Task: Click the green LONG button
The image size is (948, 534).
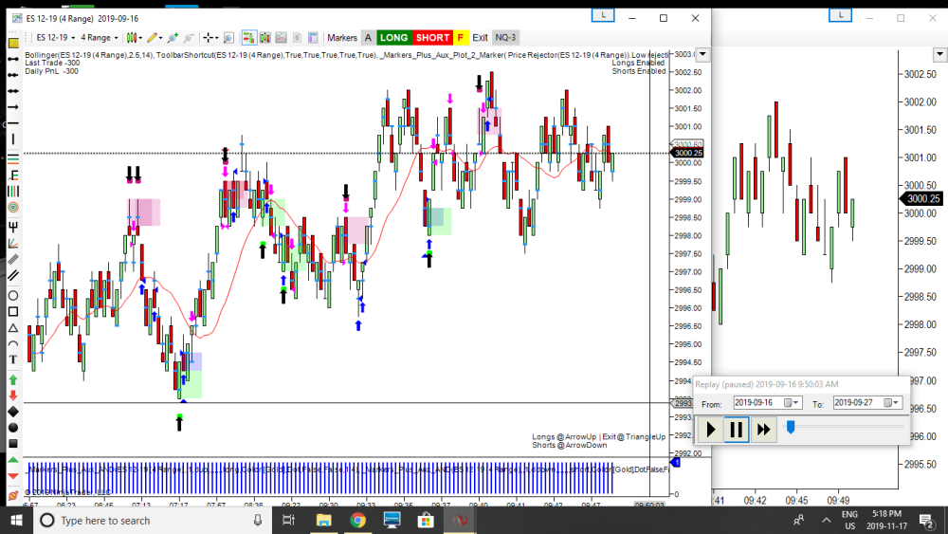Action: coord(393,38)
